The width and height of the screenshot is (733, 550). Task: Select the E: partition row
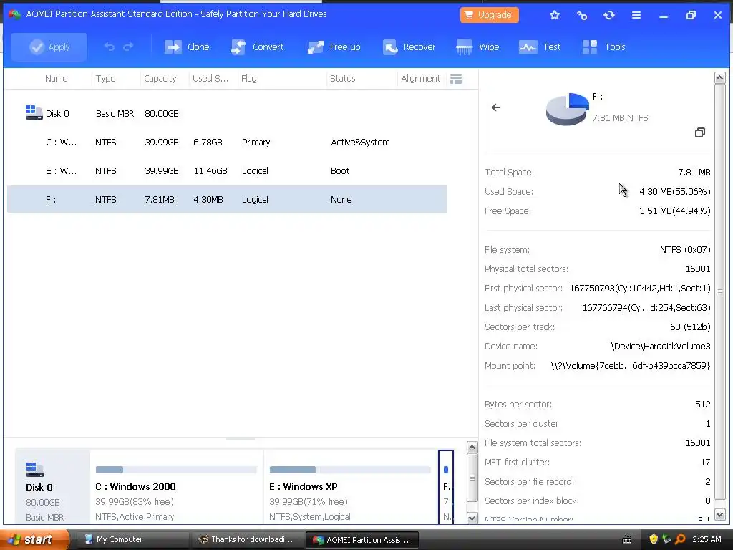tap(227, 170)
